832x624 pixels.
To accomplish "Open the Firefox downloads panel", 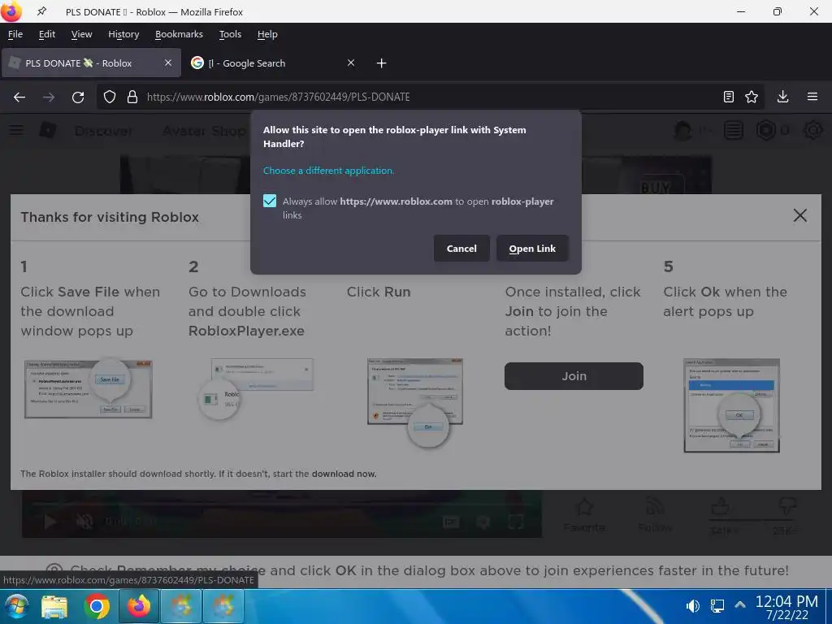I will [x=782, y=97].
